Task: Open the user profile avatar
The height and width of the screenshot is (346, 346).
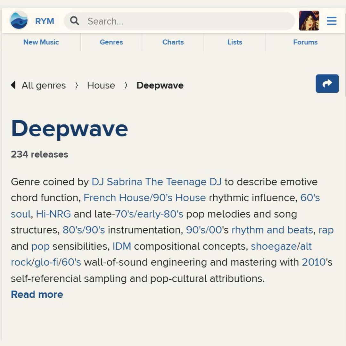Action: (309, 21)
